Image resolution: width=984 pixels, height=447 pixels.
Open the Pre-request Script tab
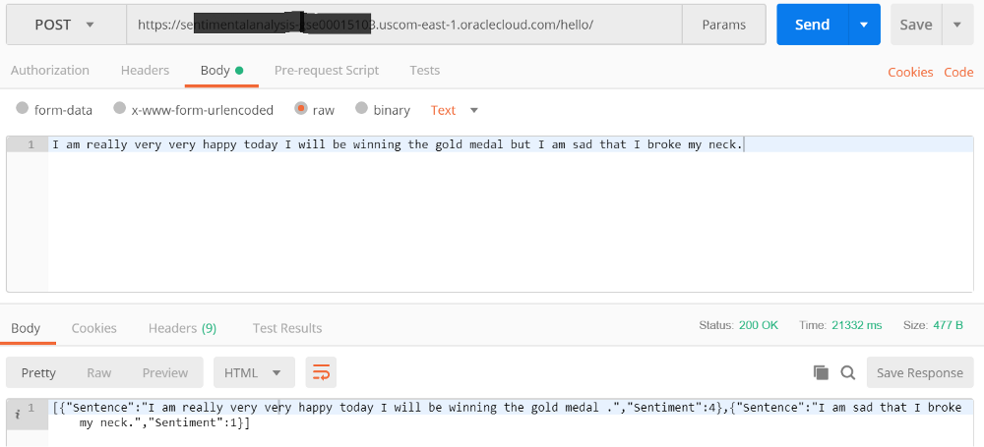coord(327,70)
